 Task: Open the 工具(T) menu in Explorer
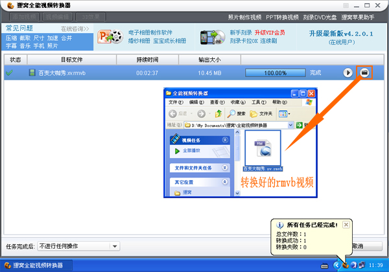(259, 102)
